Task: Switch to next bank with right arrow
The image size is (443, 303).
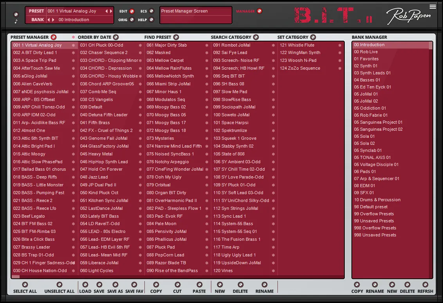Action: pos(53,20)
